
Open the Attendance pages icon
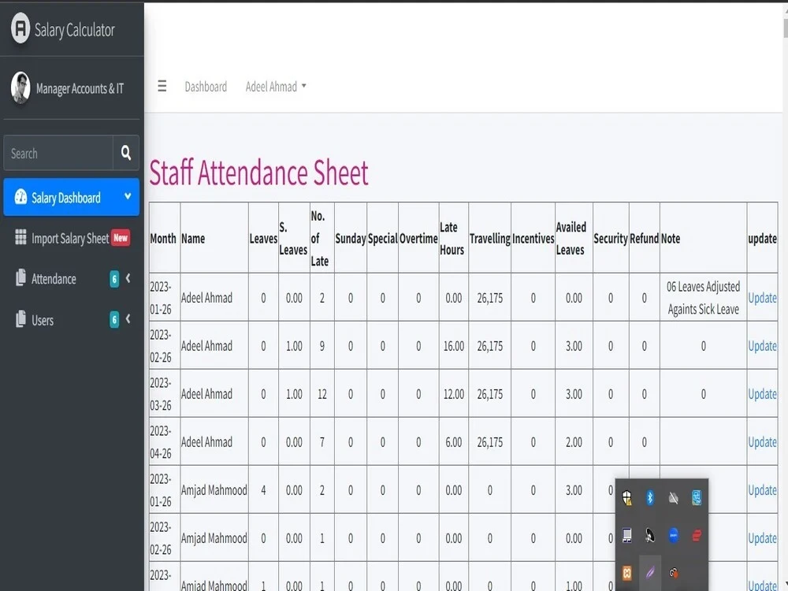pyautogui.click(x=20, y=278)
